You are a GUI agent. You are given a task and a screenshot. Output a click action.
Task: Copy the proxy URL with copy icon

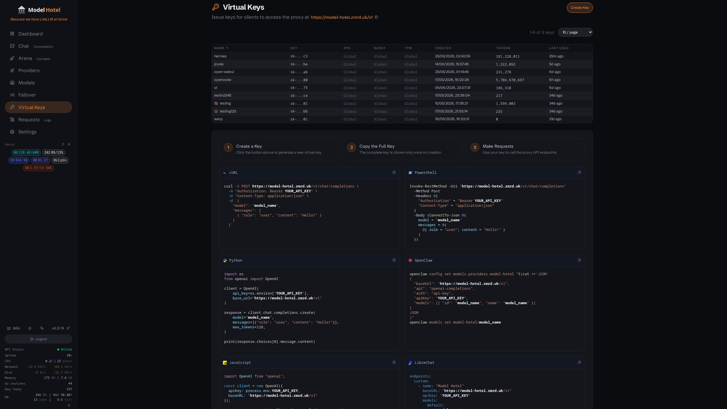[x=376, y=17]
